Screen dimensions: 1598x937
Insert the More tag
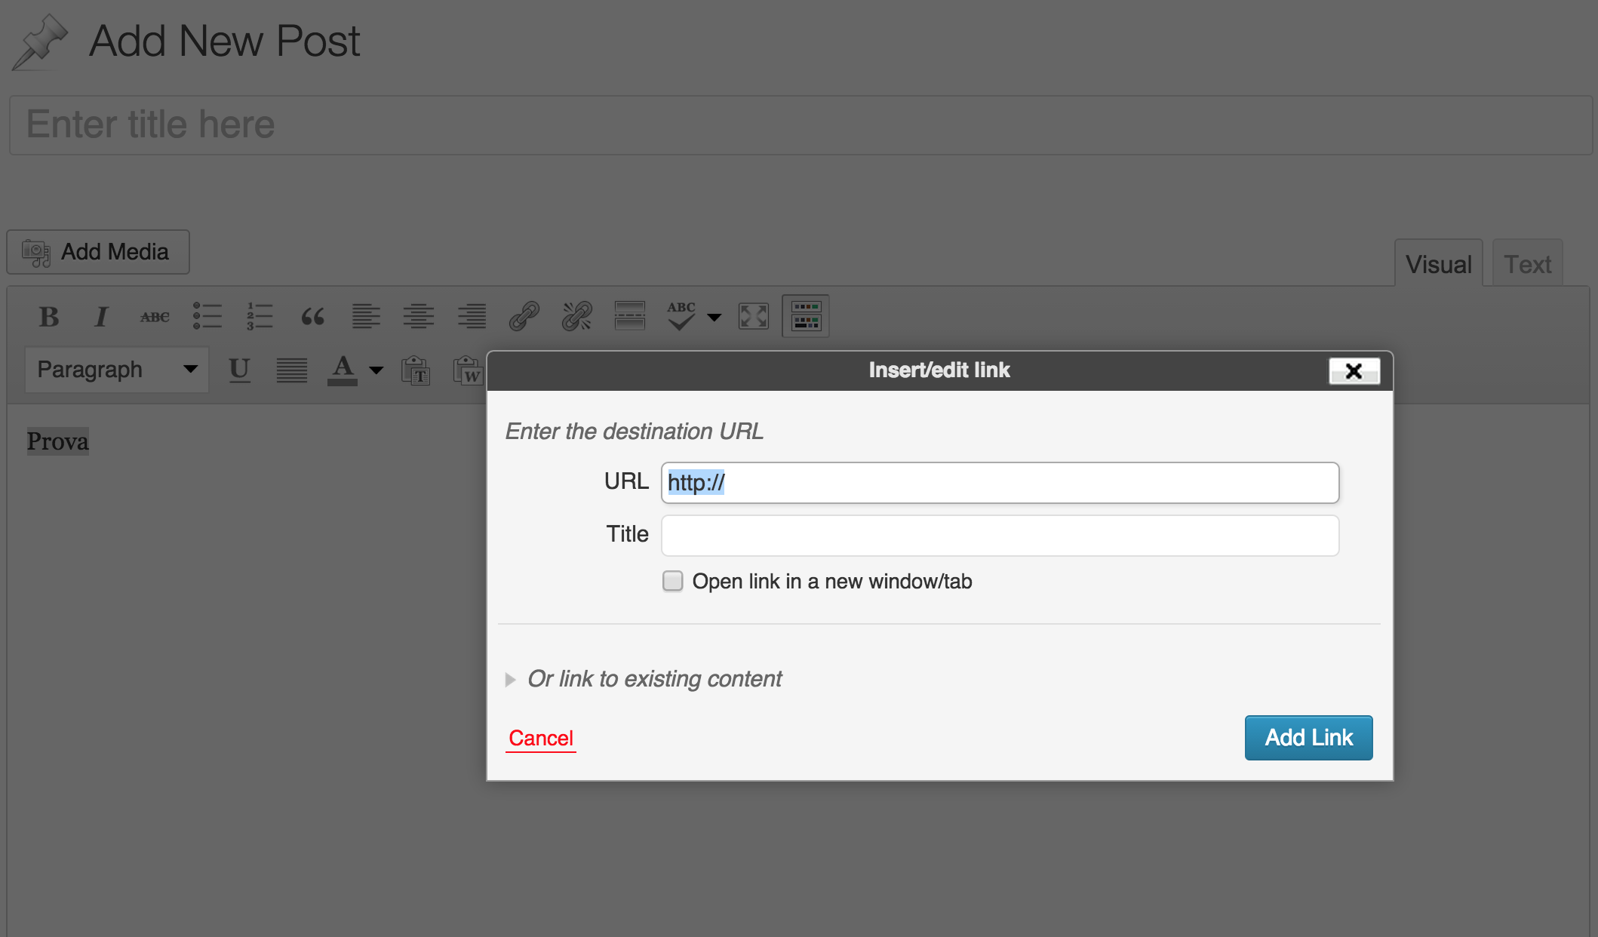(629, 316)
